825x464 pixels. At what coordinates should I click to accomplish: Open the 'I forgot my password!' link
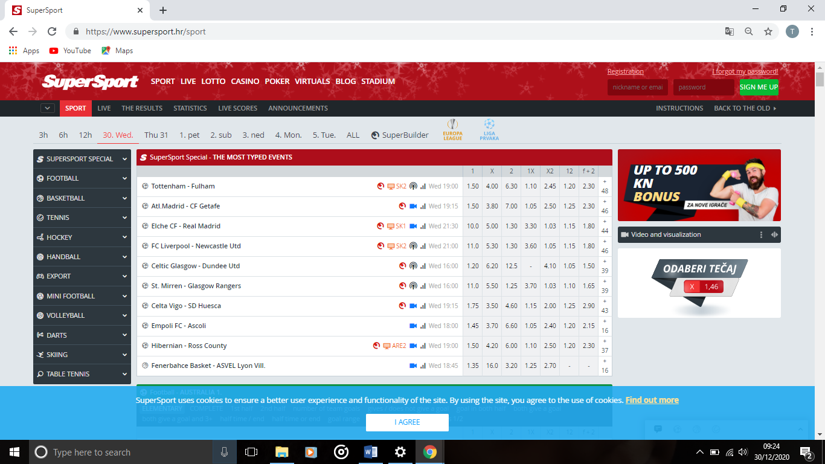(745, 71)
